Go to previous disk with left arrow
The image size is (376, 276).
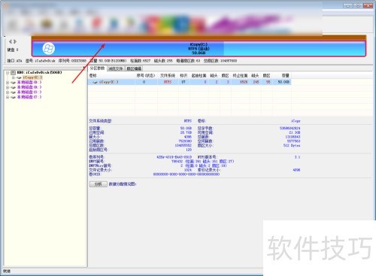[x=11, y=41]
